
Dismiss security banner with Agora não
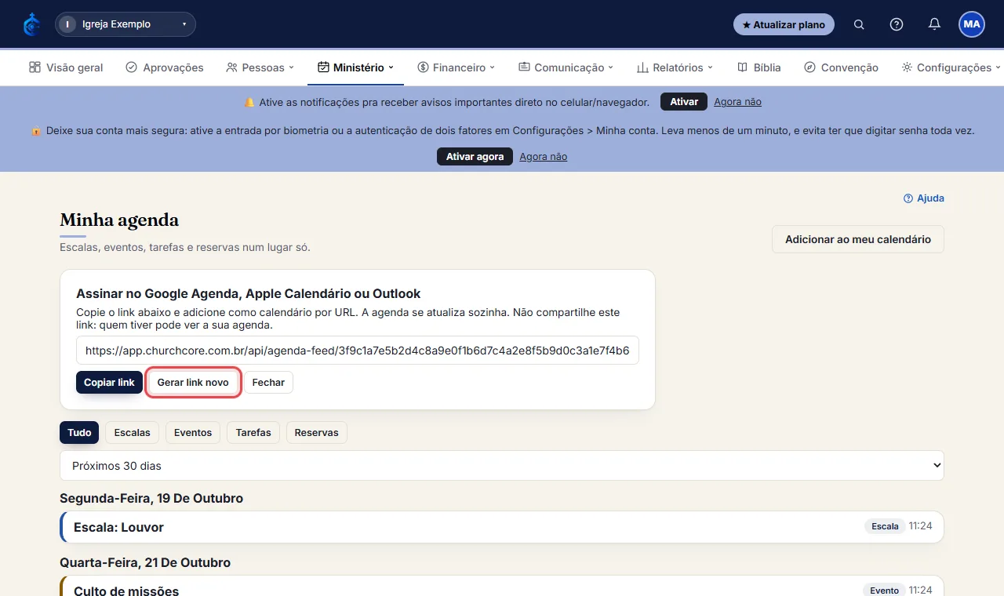pyautogui.click(x=543, y=157)
